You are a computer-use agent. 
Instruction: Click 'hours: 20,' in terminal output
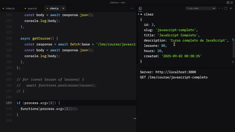click(153, 51)
